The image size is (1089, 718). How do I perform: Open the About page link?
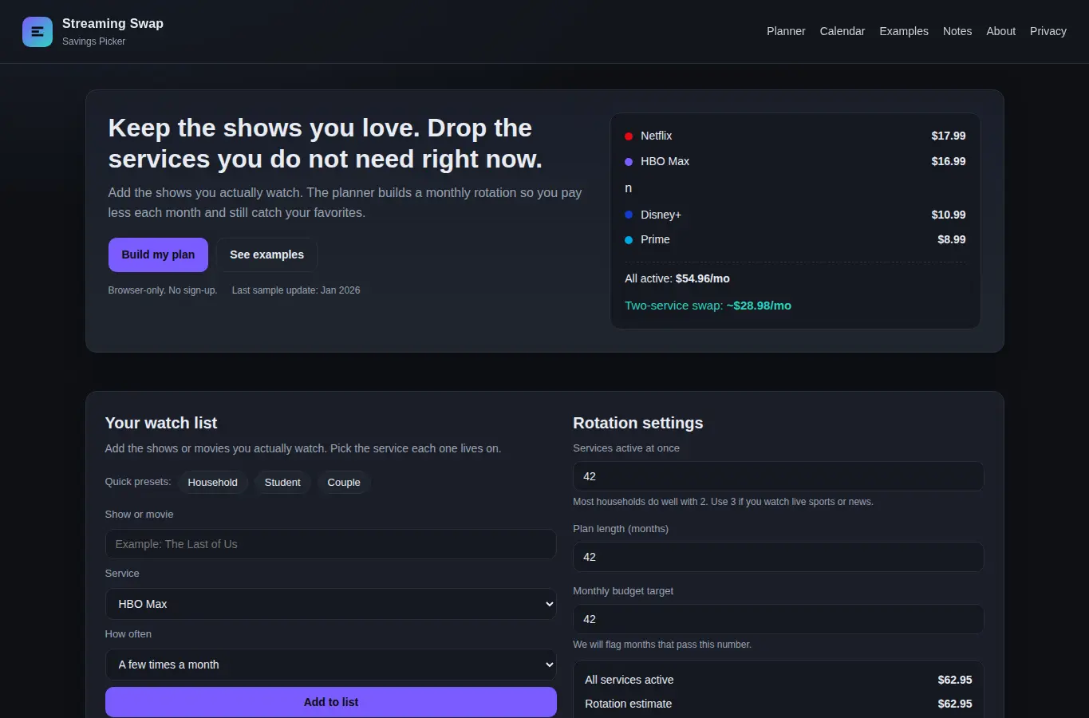(x=1000, y=31)
